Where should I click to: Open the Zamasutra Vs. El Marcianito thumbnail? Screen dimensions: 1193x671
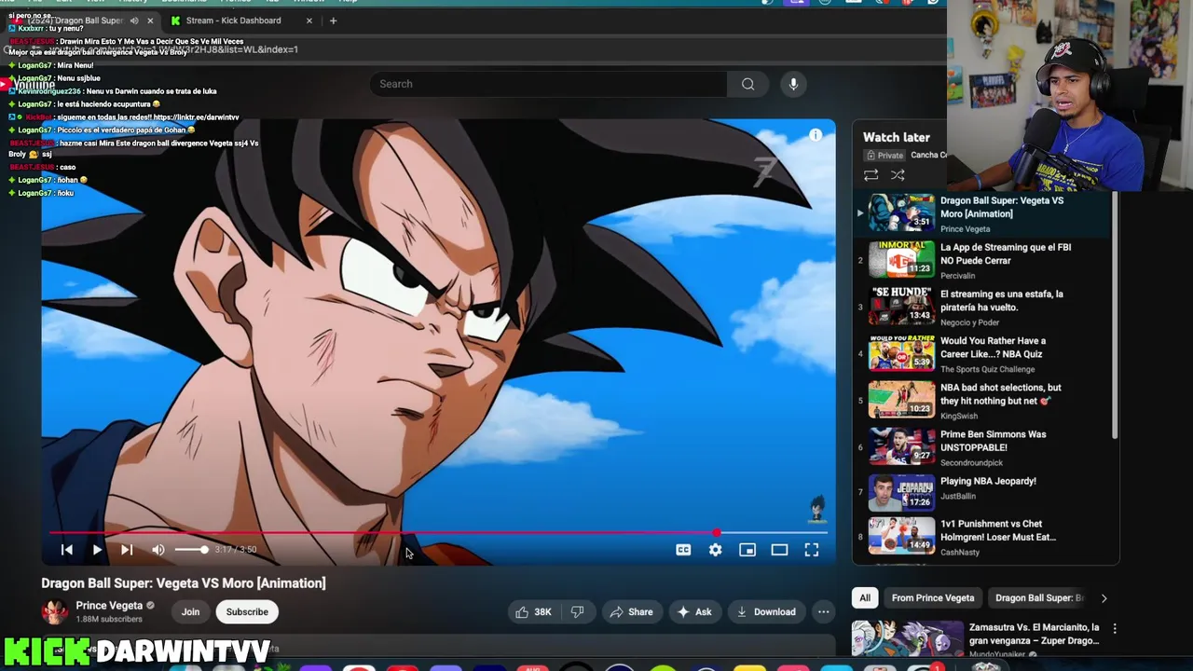tap(908, 638)
